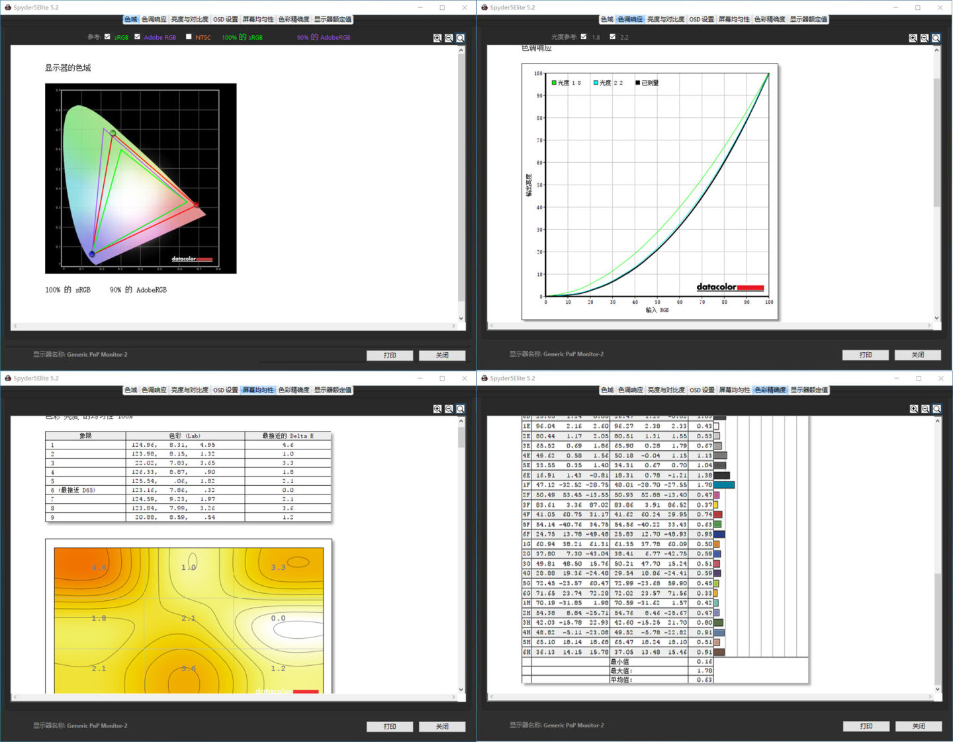Click the Spyder5Elite title icon in the color accuracy window

[484, 378]
